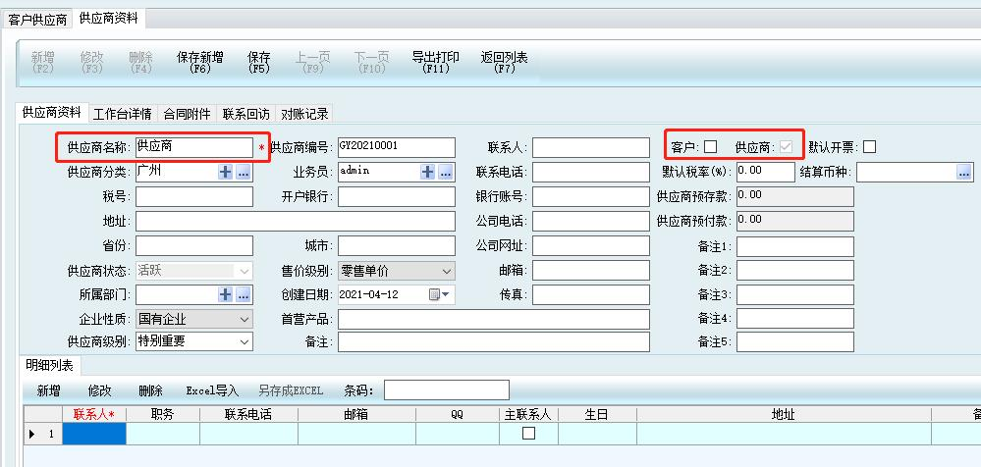Open the 企业性质 dropdown
981x467 pixels.
[x=245, y=319]
